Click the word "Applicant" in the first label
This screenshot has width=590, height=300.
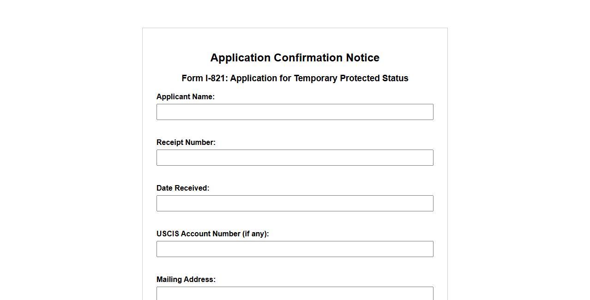click(173, 97)
